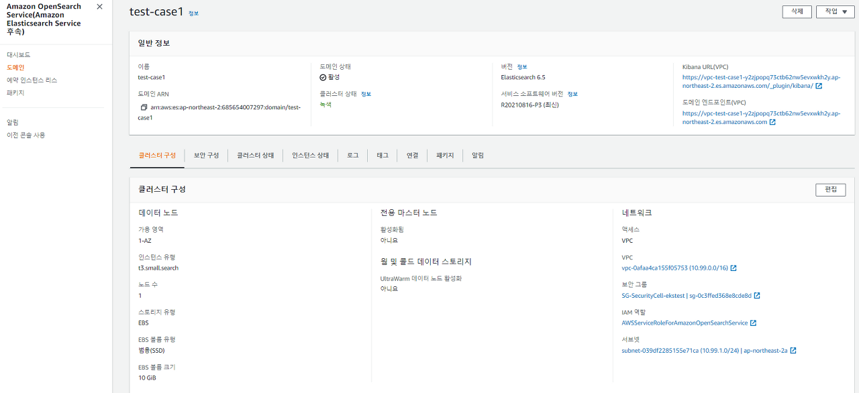This screenshot has height=393, width=859.
Task: Click 정보 link next to 버전
Action: point(522,67)
